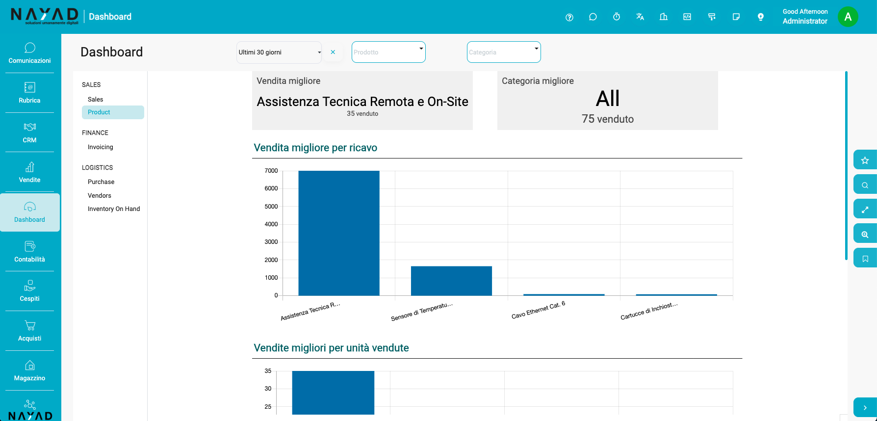Click the Assistenza Tecnica revenue bar
Screen dimensions: 877x421
click(338, 233)
